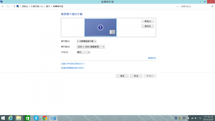Click the Bluetooth tray icon
Screen dimensions: 215x121
tap(176, 118)
